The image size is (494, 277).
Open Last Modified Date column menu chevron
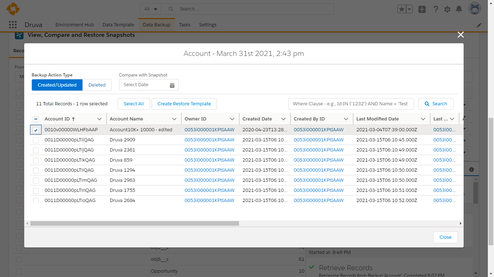click(423, 119)
